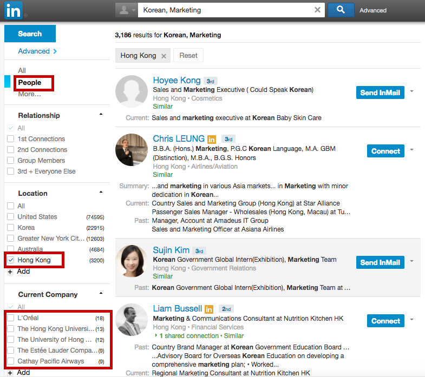Click Hoyee Kong's placeholder avatar
Screen dimensions: 425x377
(132, 91)
